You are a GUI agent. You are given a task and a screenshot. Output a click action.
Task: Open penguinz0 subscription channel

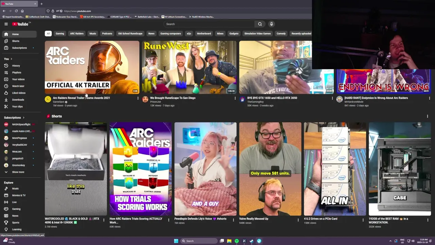tap(19, 159)
